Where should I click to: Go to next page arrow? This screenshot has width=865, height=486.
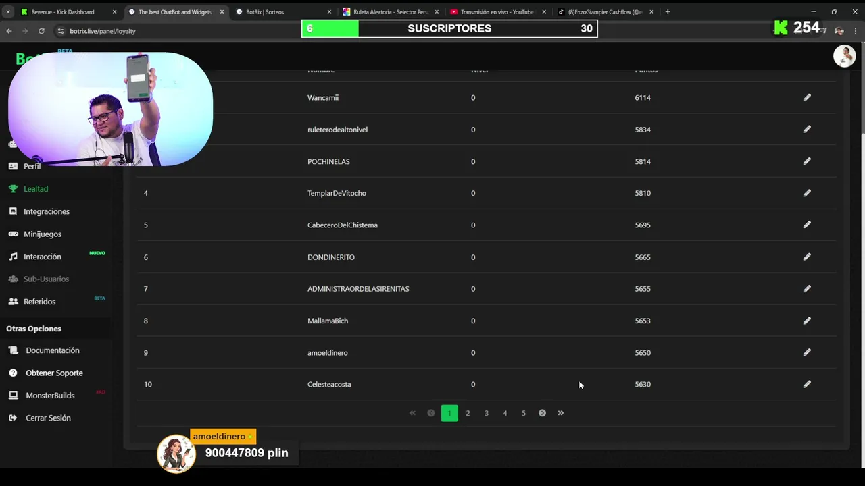pos(542,413)
